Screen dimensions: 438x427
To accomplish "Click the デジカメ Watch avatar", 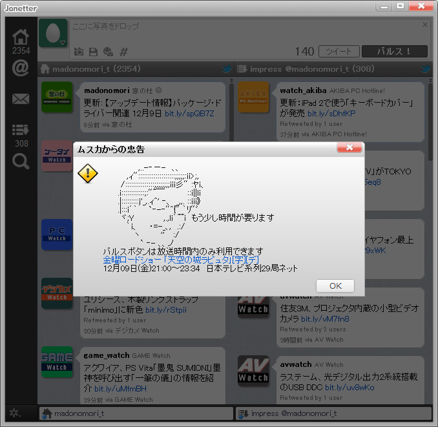I will [57, 293].
